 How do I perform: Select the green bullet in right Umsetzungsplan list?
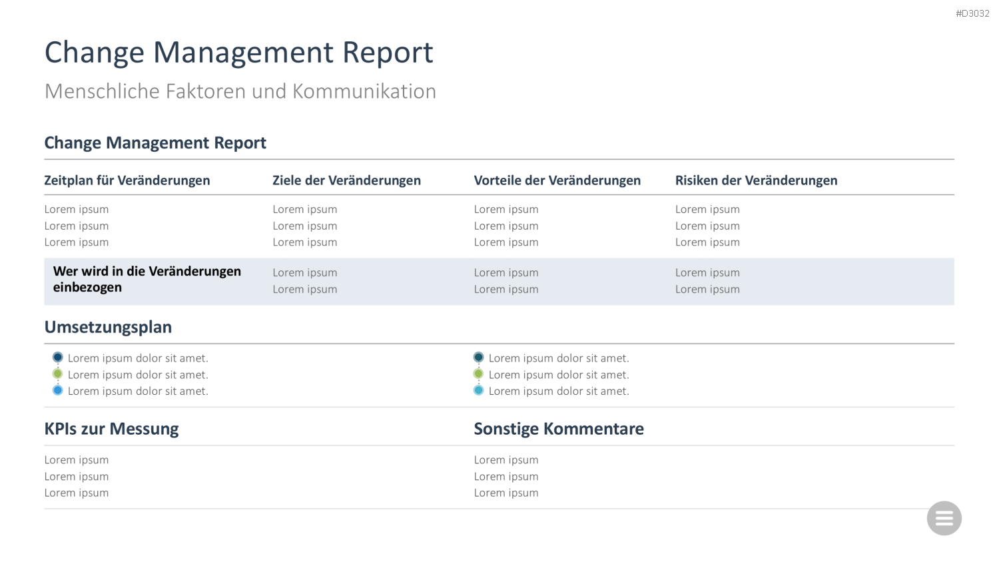pyautogui.click(x=479, y=374)
